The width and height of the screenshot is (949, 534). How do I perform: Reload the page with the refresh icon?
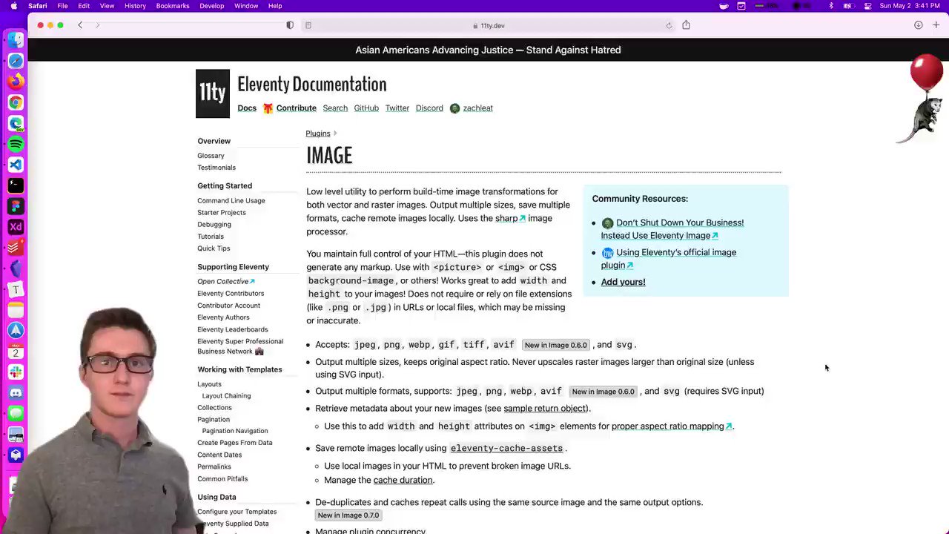point(669,25)
